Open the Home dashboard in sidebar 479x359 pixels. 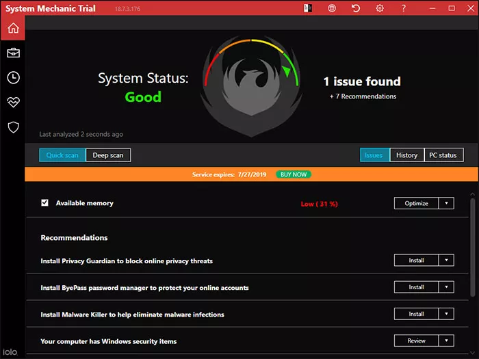pos(13,28)
